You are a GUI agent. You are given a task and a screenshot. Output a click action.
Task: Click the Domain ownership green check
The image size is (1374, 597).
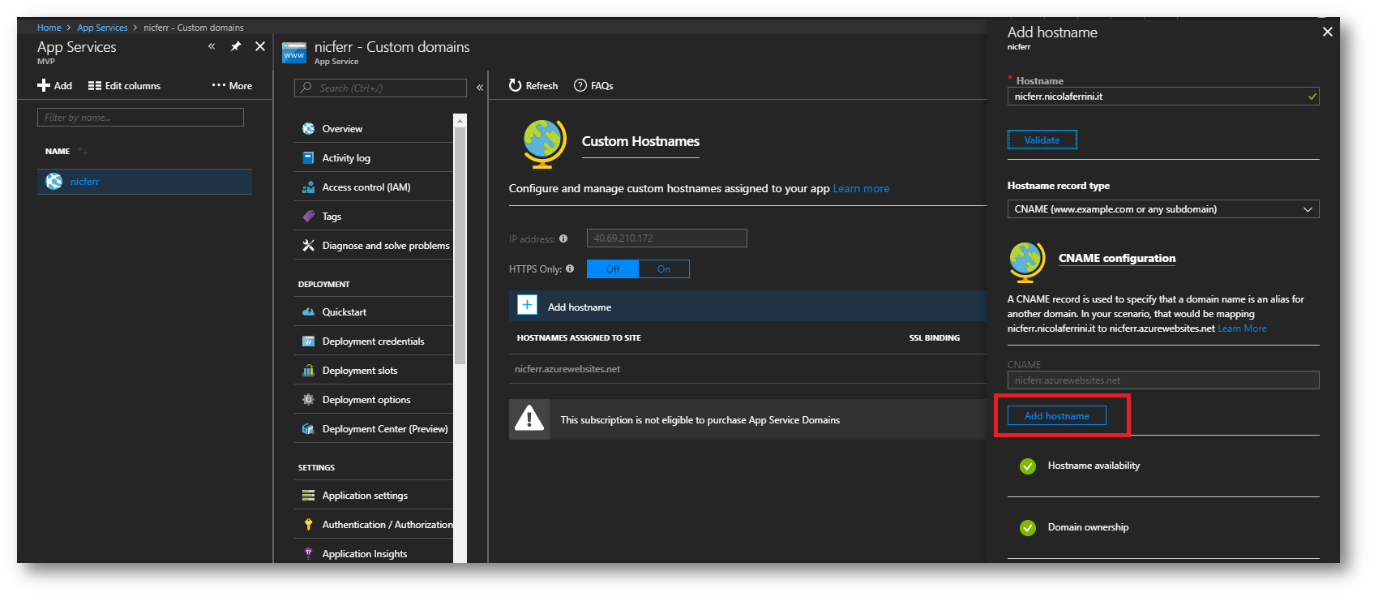tap(1028, 528)
